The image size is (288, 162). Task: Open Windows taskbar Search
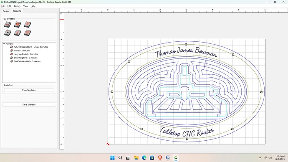120,157
